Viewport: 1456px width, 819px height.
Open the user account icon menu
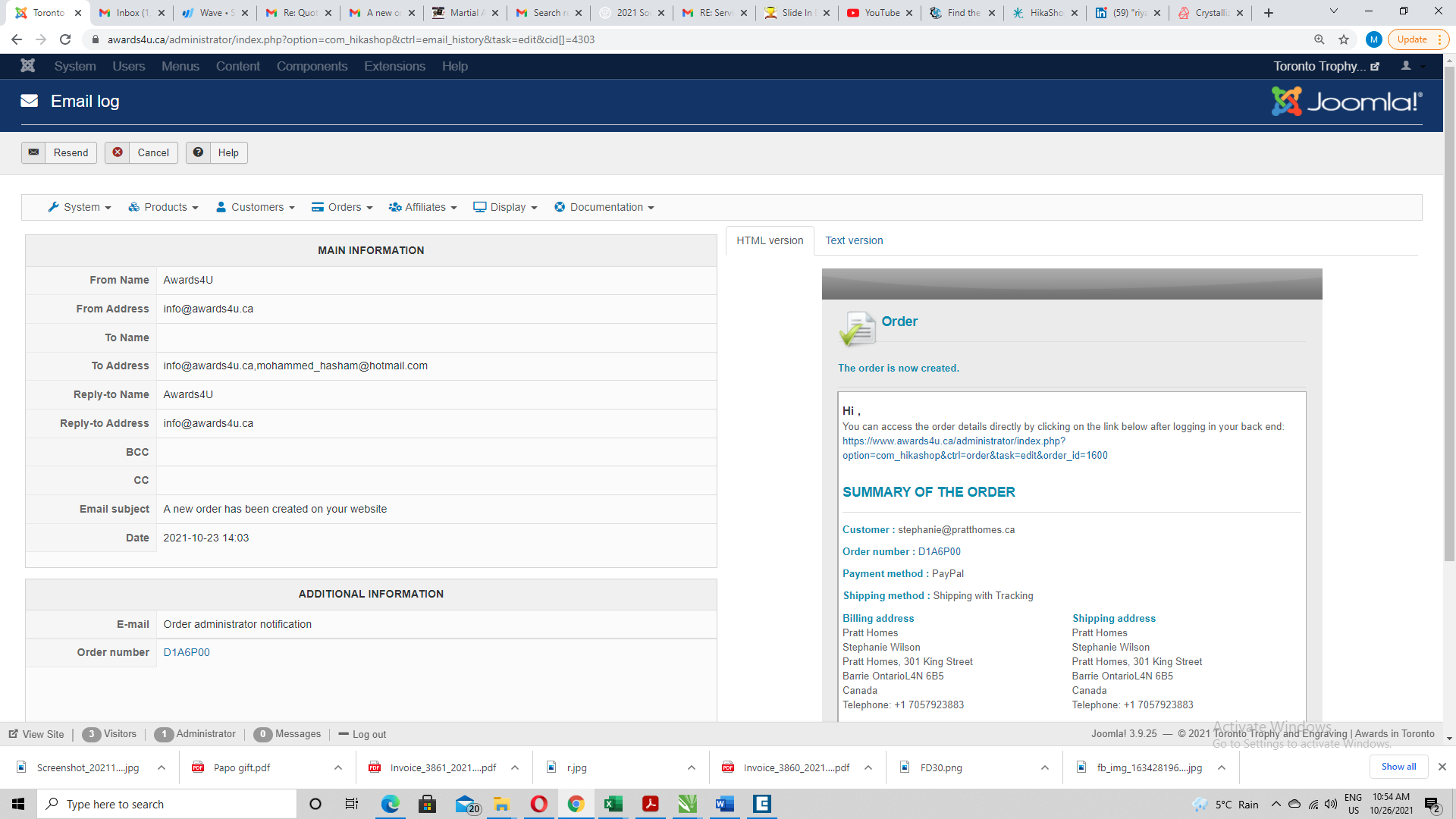(x=1407, y=66)
